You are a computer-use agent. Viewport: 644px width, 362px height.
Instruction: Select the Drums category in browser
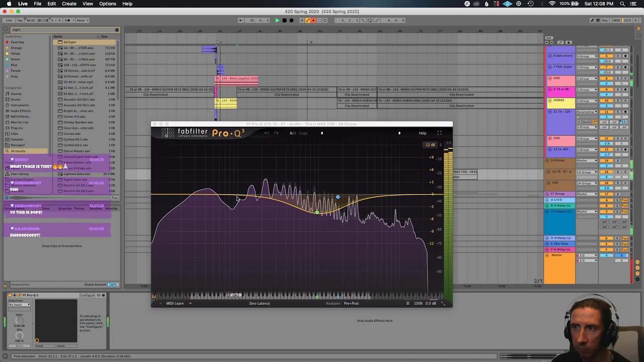pyautogui.click(x=16, y=100)
